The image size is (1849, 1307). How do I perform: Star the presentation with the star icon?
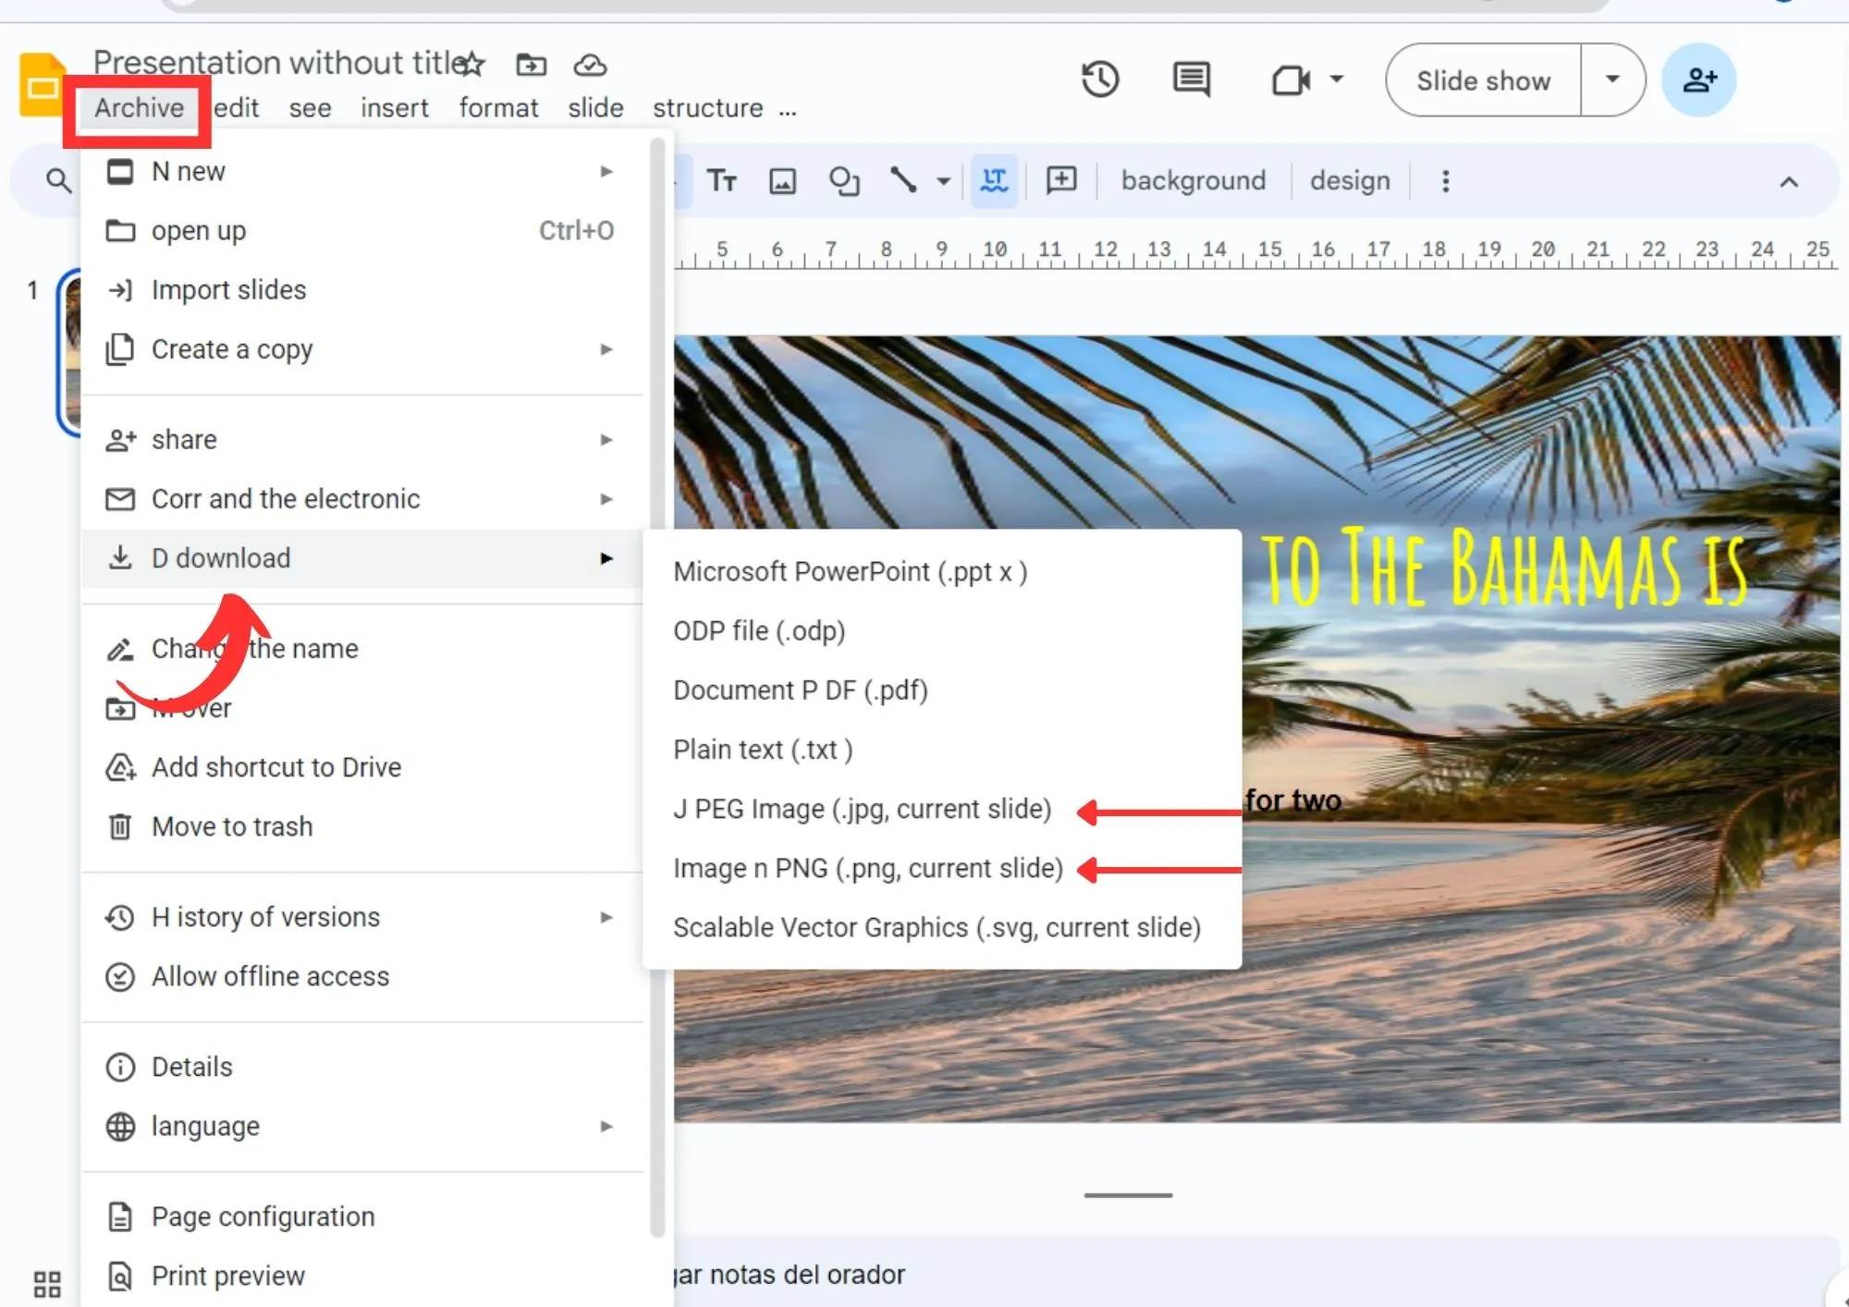[471, 64]
